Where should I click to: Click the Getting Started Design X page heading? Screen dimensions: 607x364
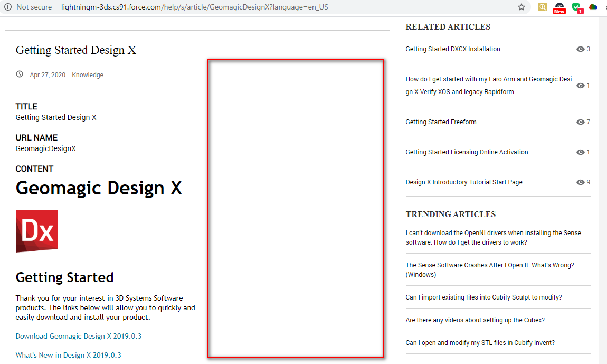76,50
